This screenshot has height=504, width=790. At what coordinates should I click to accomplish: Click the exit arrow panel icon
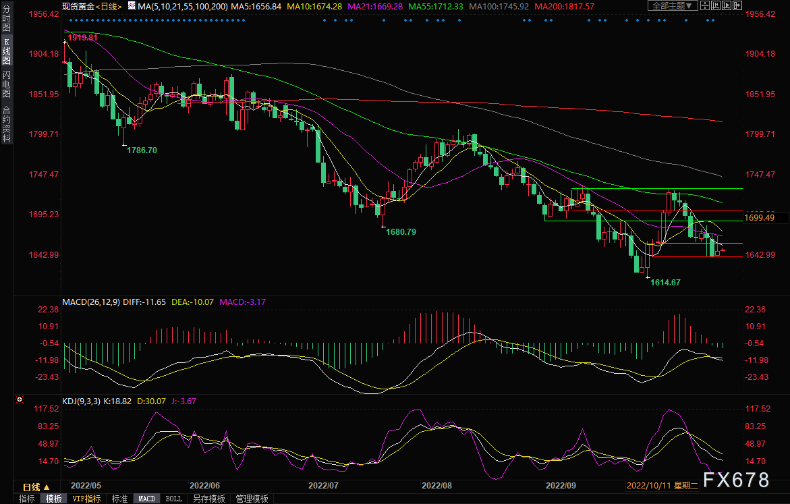[737, 6]
